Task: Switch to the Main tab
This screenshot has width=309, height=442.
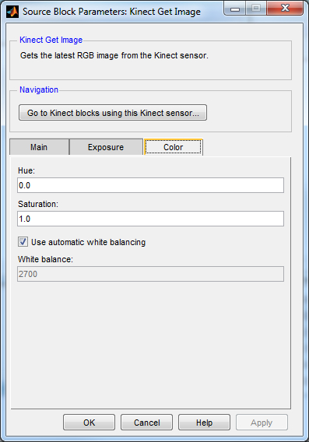Action: pos(39,147)
